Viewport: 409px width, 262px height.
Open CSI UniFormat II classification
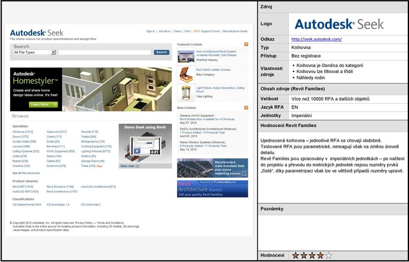coord(90,205)
